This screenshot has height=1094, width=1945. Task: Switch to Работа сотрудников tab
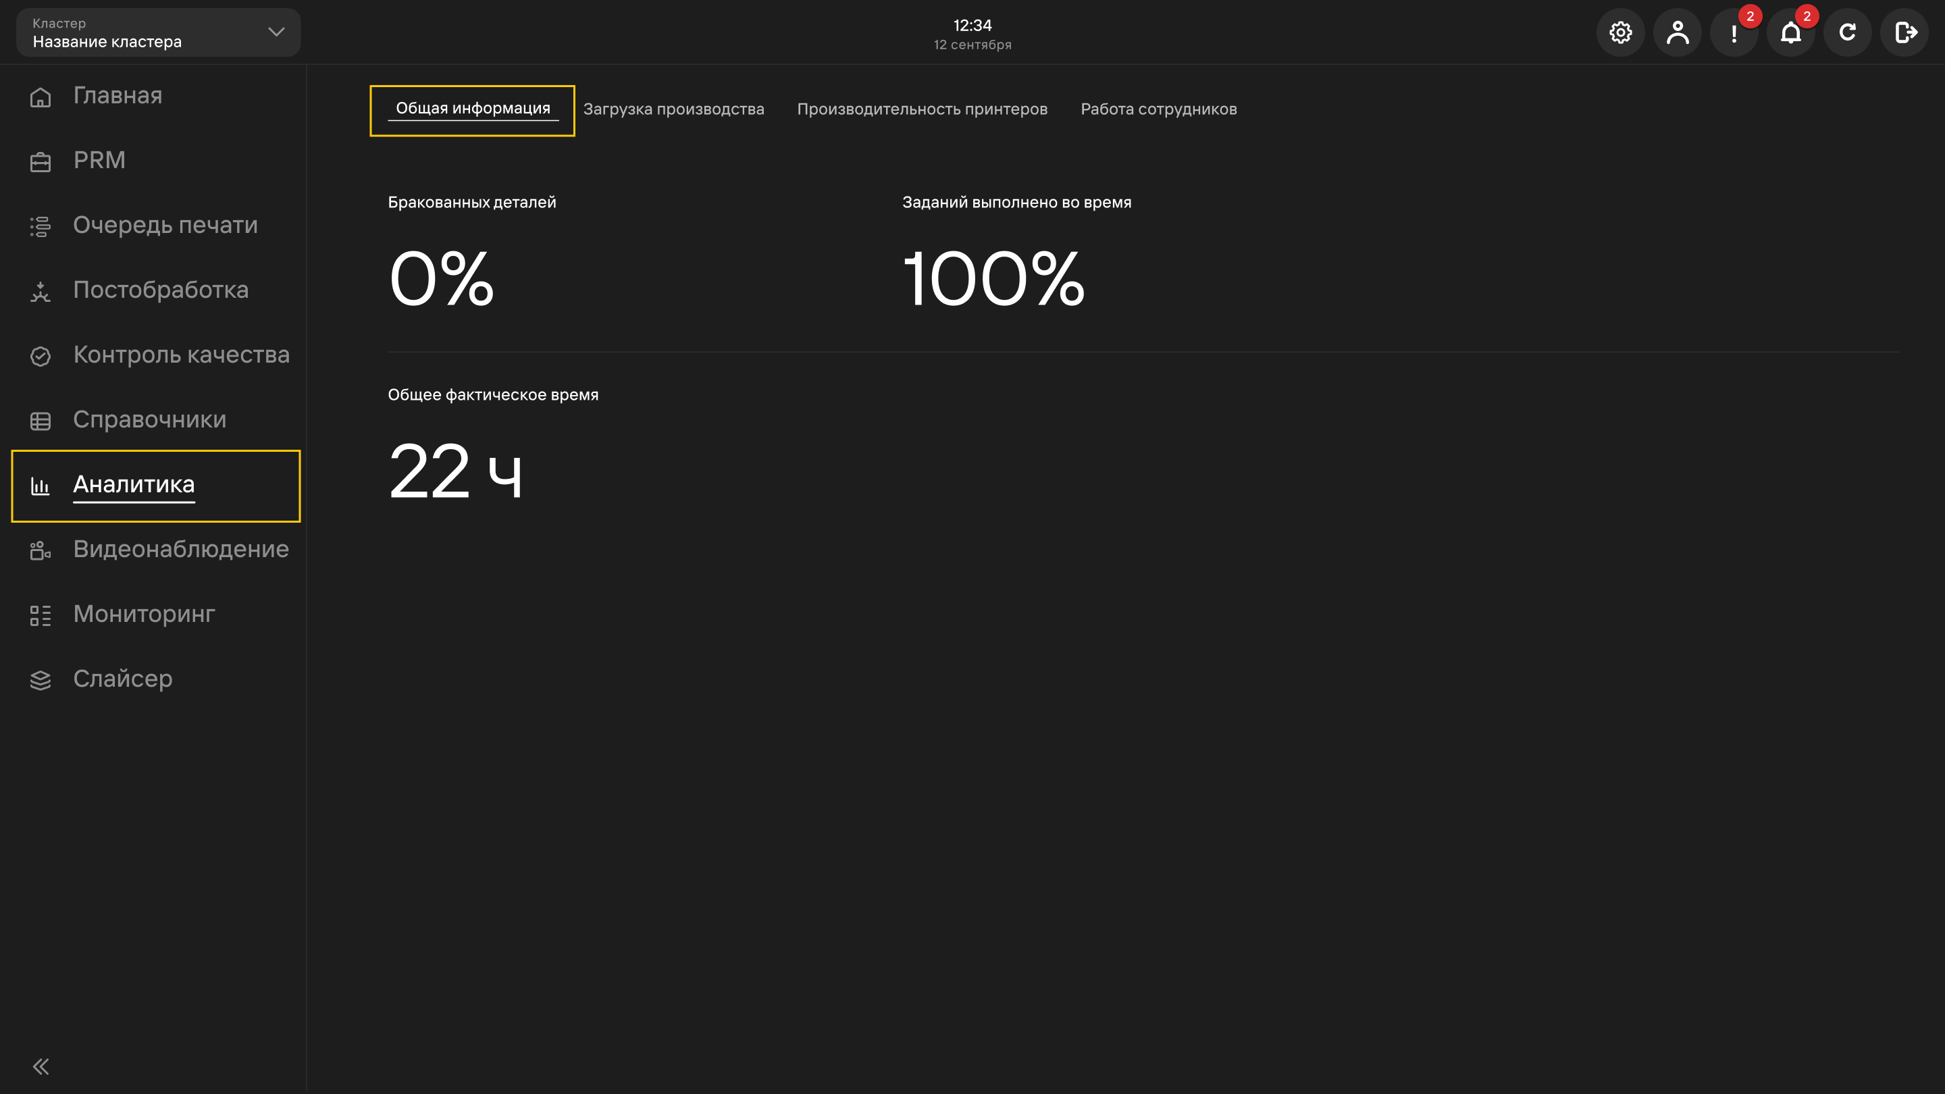[x=1158, y=109]
